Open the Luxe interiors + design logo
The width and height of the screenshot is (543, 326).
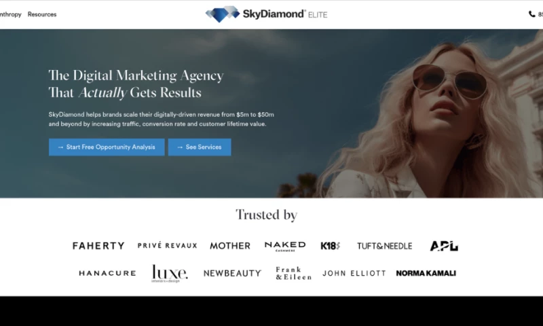[x=170, y=273]
